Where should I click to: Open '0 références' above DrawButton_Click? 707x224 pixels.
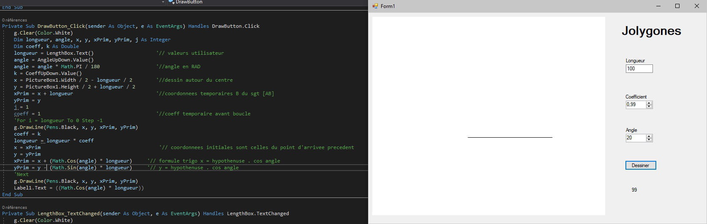pyautogui.click(x=14, y=20)
